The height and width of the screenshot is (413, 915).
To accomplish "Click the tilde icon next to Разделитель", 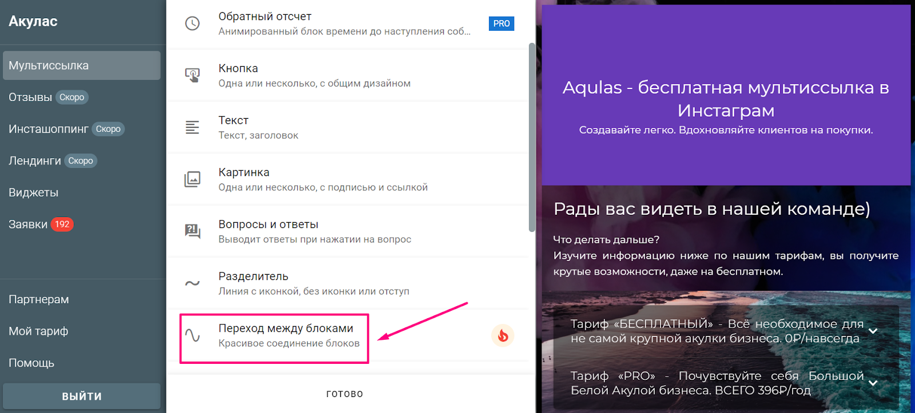I will pyautogui.click(x=192, y=283).
